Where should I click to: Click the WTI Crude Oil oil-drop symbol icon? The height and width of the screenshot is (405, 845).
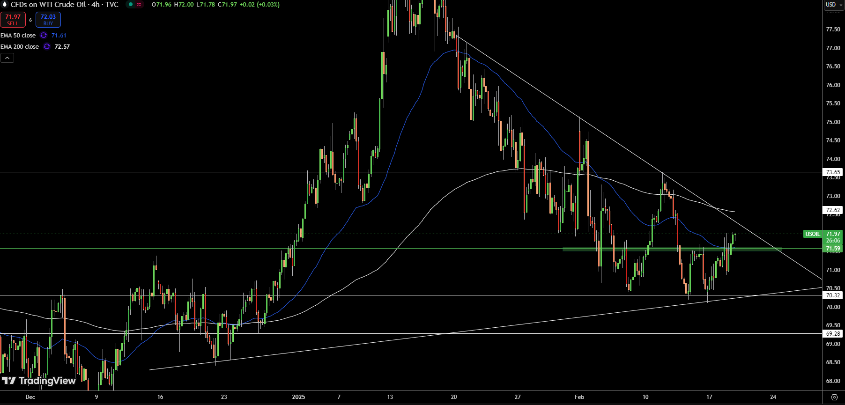coord(5,4)
